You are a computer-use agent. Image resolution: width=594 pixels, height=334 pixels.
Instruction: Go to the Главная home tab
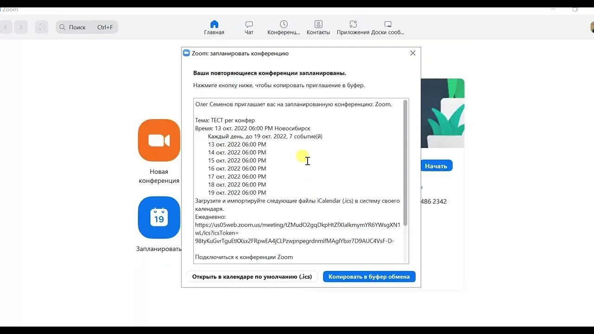point(214,27)
